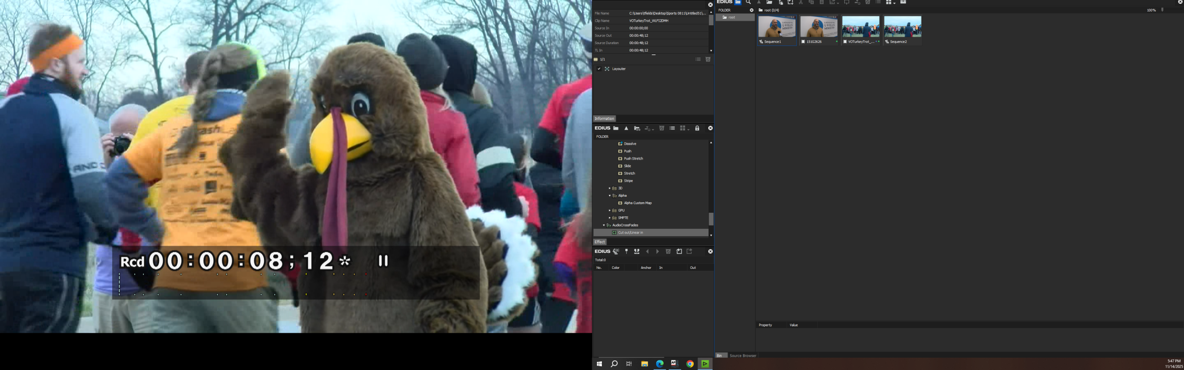This screenshot has width=1184, height=370.
Task: Select the Dissolve transition effect
Action: 629,144
